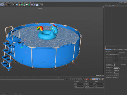The height and width of the screenshot is (95, 127).
Task: Click the green Volume Builder icon
Action: (30, 4)
